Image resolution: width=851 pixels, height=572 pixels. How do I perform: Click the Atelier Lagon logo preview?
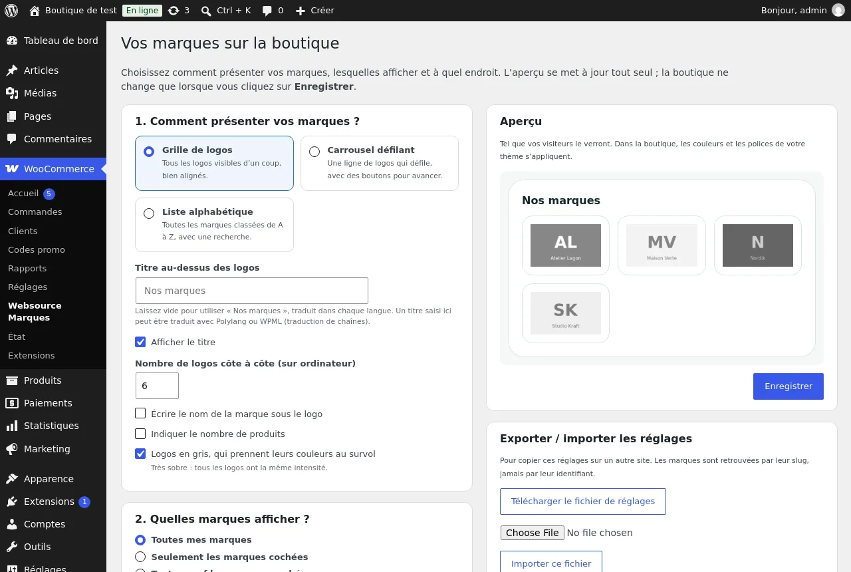pos(566,245)
